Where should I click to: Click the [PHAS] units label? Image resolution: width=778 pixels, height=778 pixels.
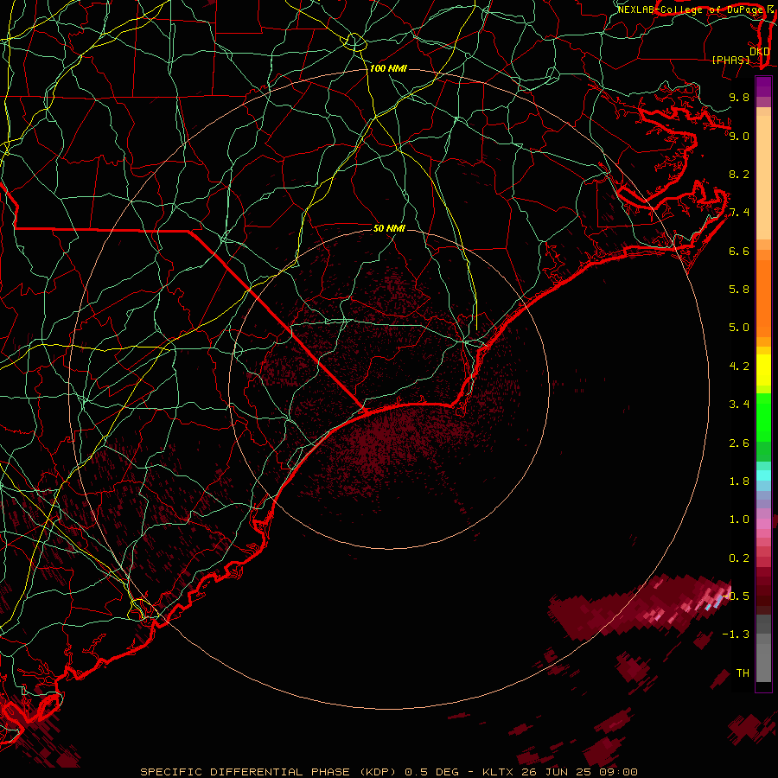[x=730, y=60]
